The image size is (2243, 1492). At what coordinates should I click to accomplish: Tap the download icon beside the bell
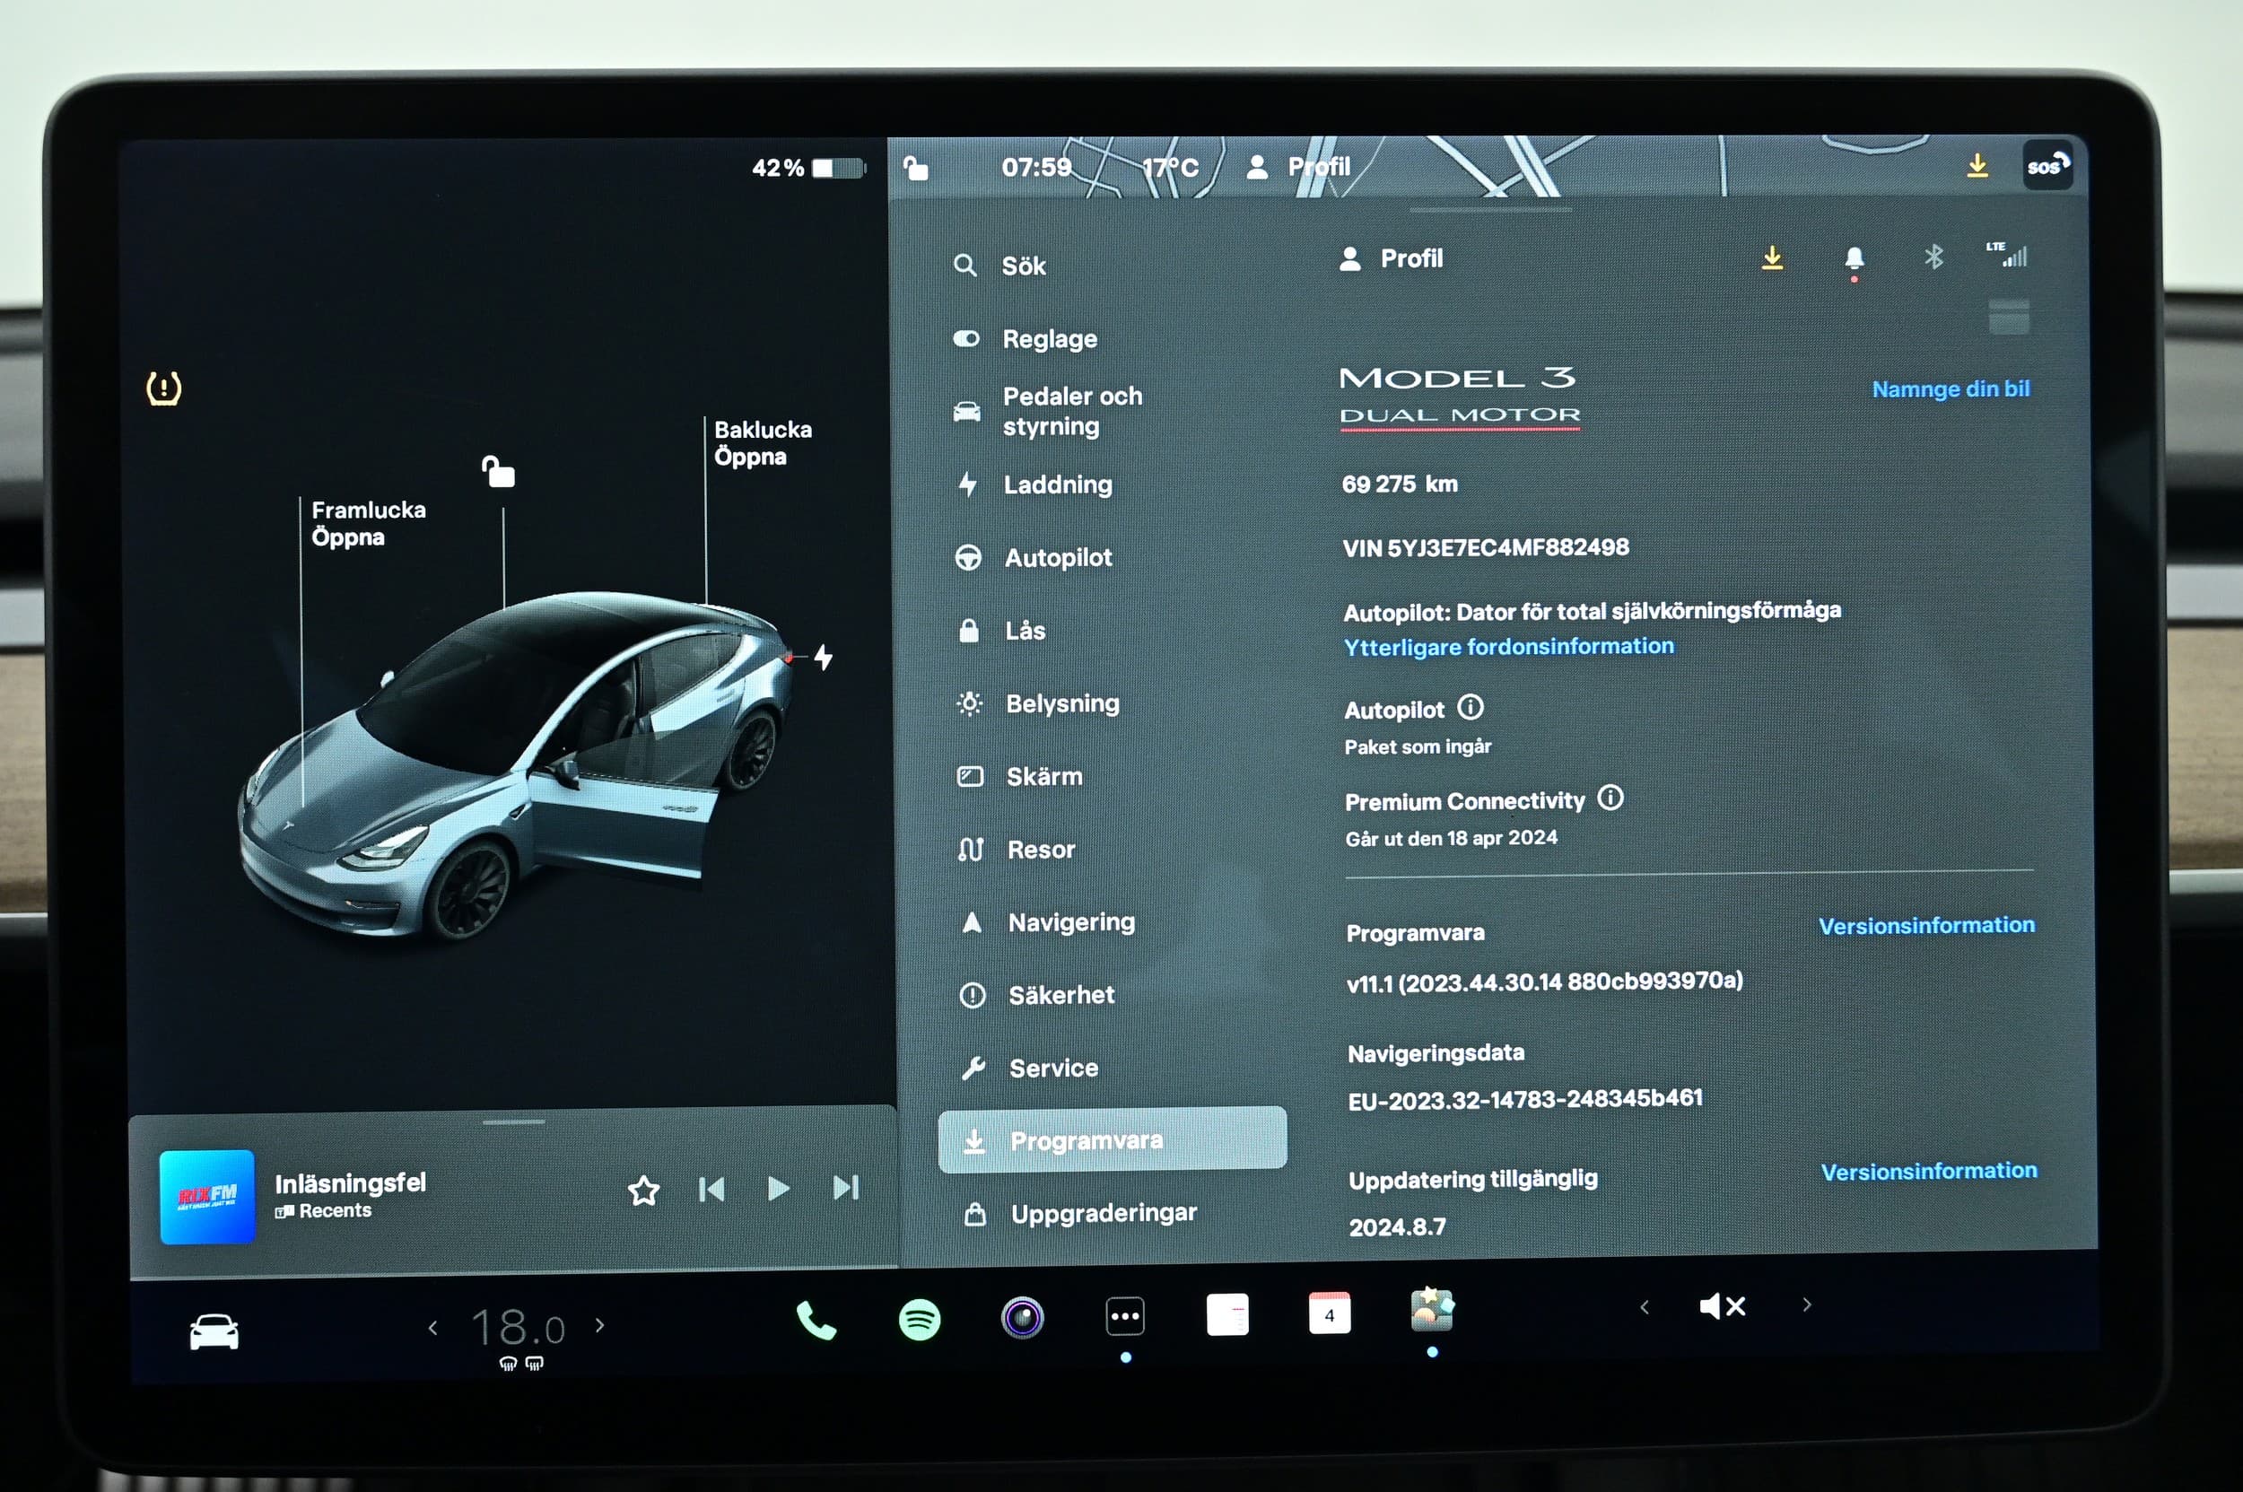click(x=1772, y=257)
